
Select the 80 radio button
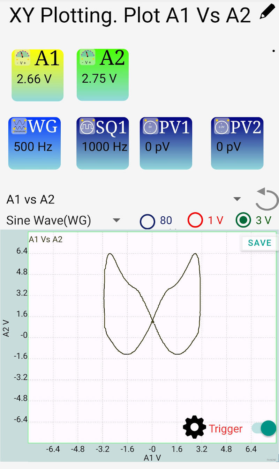tap(148, 221)
